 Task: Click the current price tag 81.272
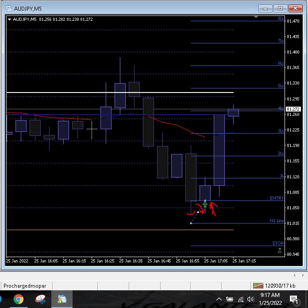pos(293,109)
